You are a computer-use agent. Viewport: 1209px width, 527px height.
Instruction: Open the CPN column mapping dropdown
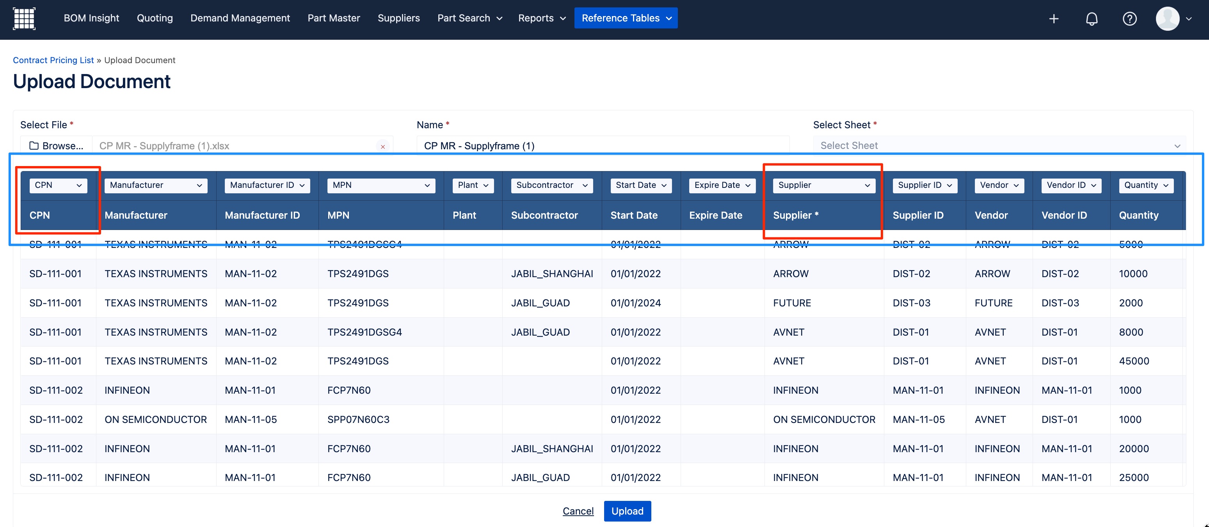click(x=58, y=185)
